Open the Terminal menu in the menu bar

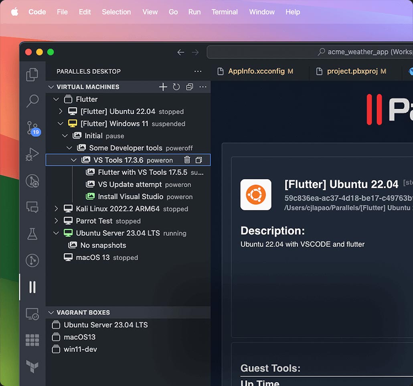coord(225,12)
